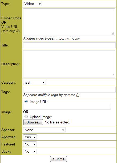This screenshot has width=117, height=163.
Task: Click the 'Category:' row label
Action: (x=9, y=83)
